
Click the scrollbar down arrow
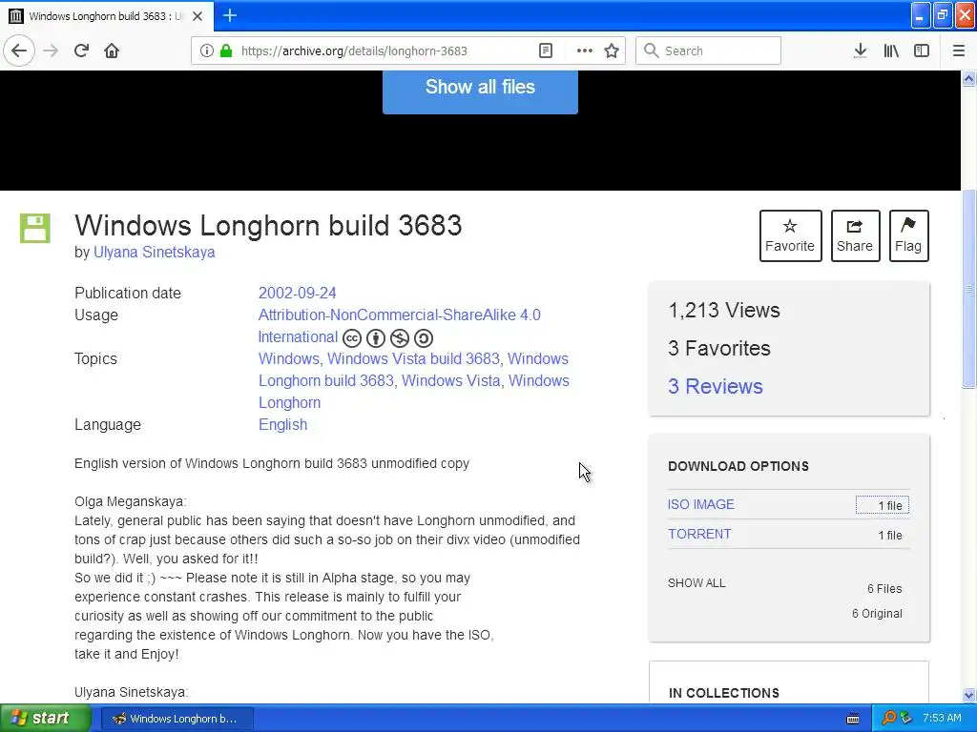point(968,695)
